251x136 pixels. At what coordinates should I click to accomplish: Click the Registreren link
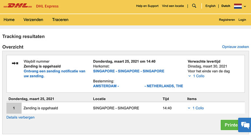click(x=227, y=20)
